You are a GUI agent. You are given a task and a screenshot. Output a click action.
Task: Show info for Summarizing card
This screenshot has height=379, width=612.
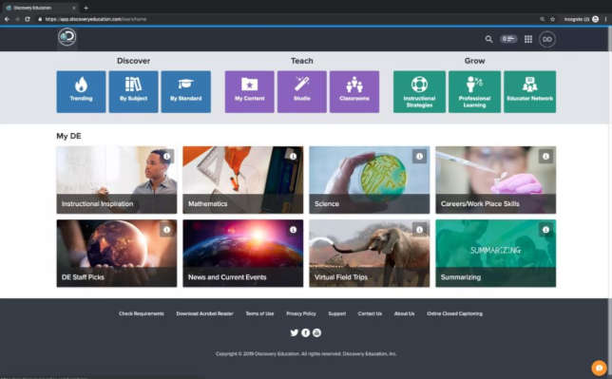click(x=546, y=230)
